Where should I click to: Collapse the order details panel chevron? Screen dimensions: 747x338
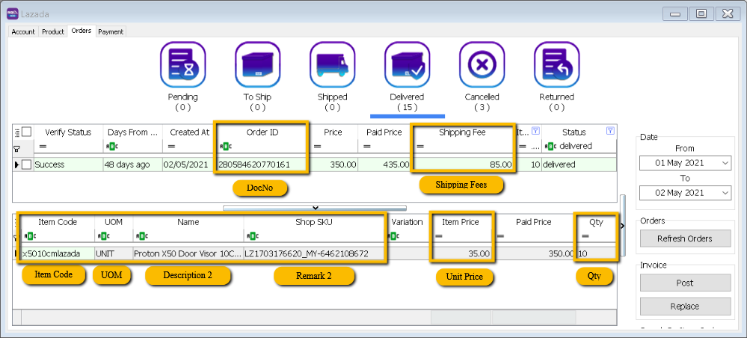click(316, 207)
